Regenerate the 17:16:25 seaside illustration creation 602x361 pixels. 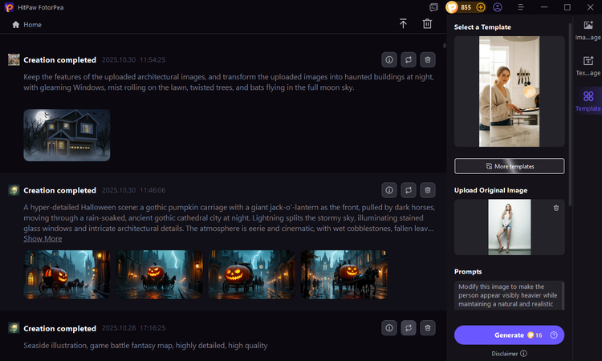tap(409, 328)
